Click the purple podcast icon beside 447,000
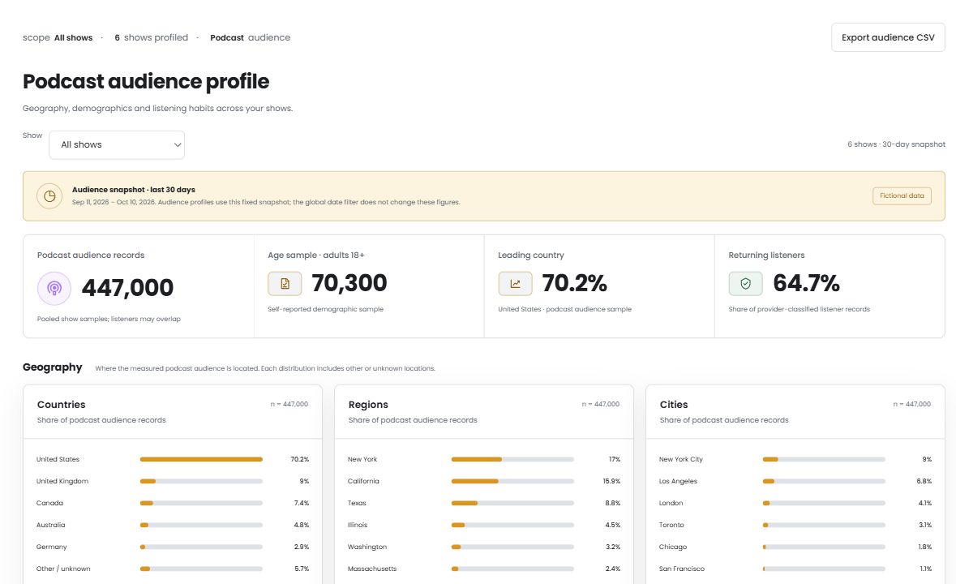The image size is (956, 584). point(54,288)
